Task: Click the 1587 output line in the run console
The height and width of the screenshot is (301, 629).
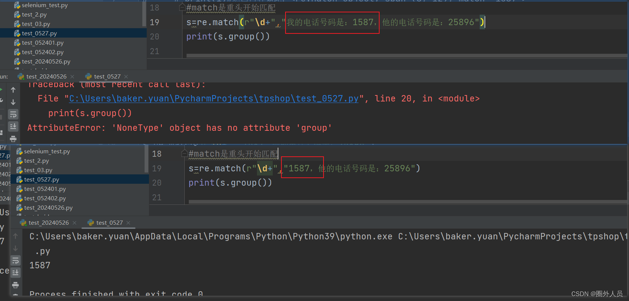Action: (x=40, y=265)
